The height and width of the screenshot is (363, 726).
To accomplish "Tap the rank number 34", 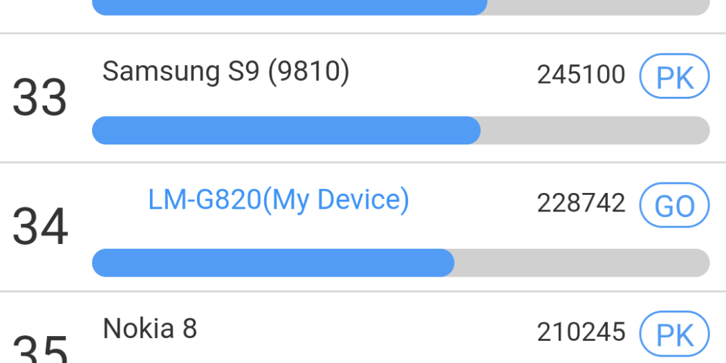I will (x=40, y=227).
